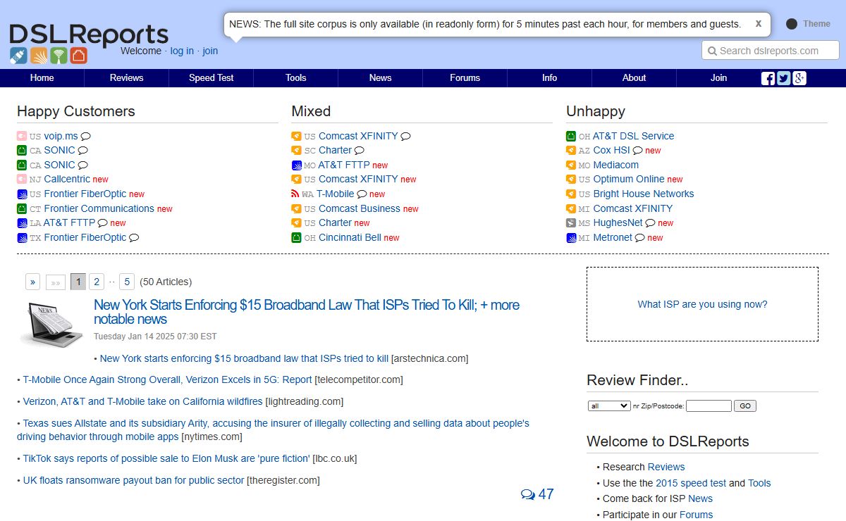Open the comment bubble beside TX Frontier FiberOptic
Image resolution: width=846 pixels, height=521 pixels.
134,238
